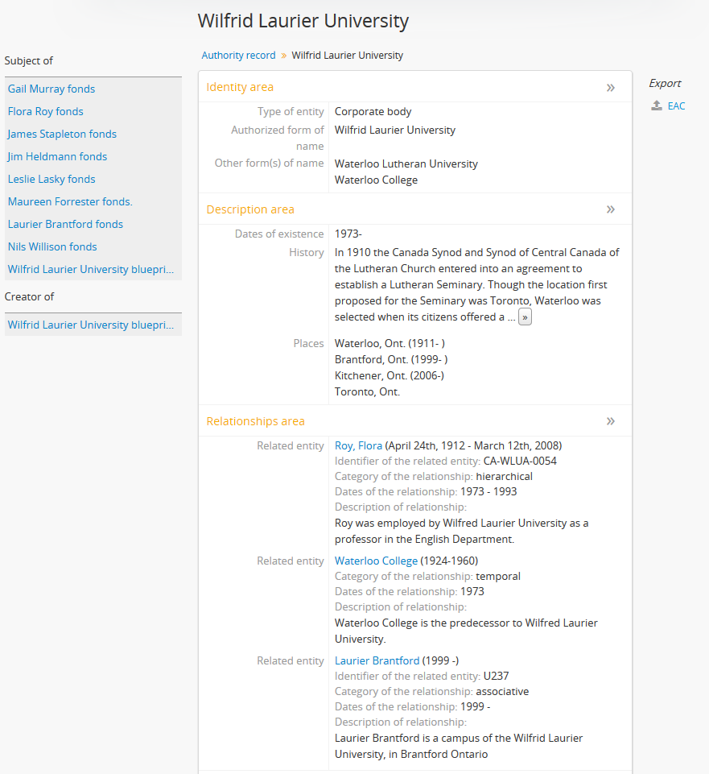Open related entity Roy, Flora
The image size is (709, 774).
(358, 446)
